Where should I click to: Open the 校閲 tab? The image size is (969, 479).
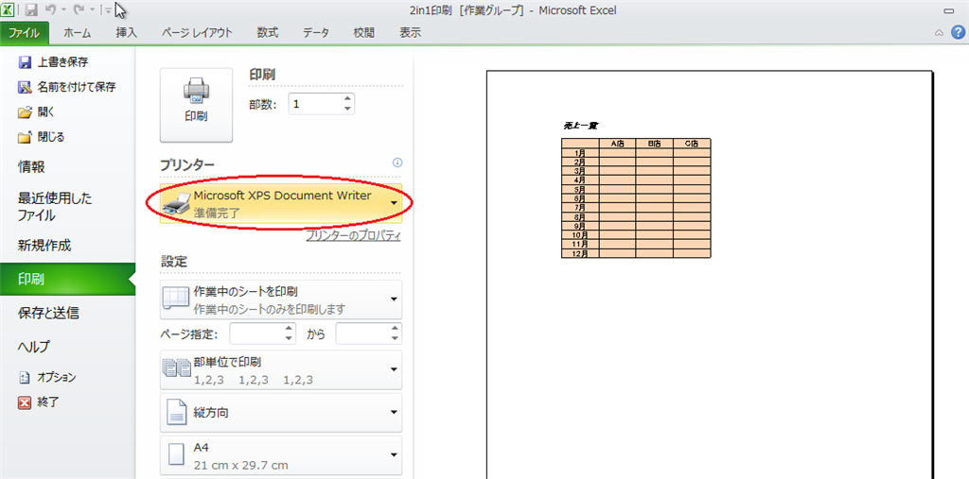(x=364, y=33)
